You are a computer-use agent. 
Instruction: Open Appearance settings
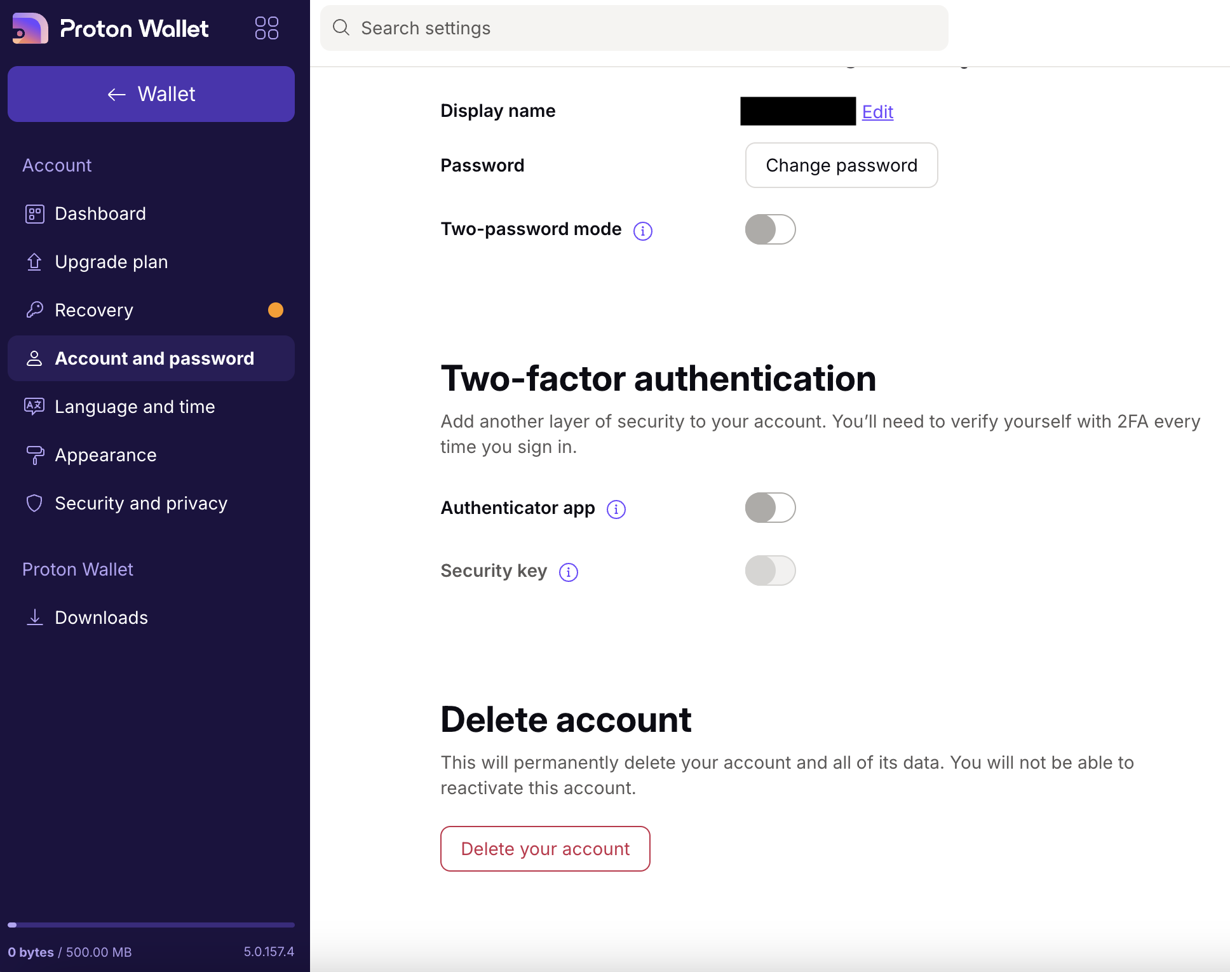point(151,455)
